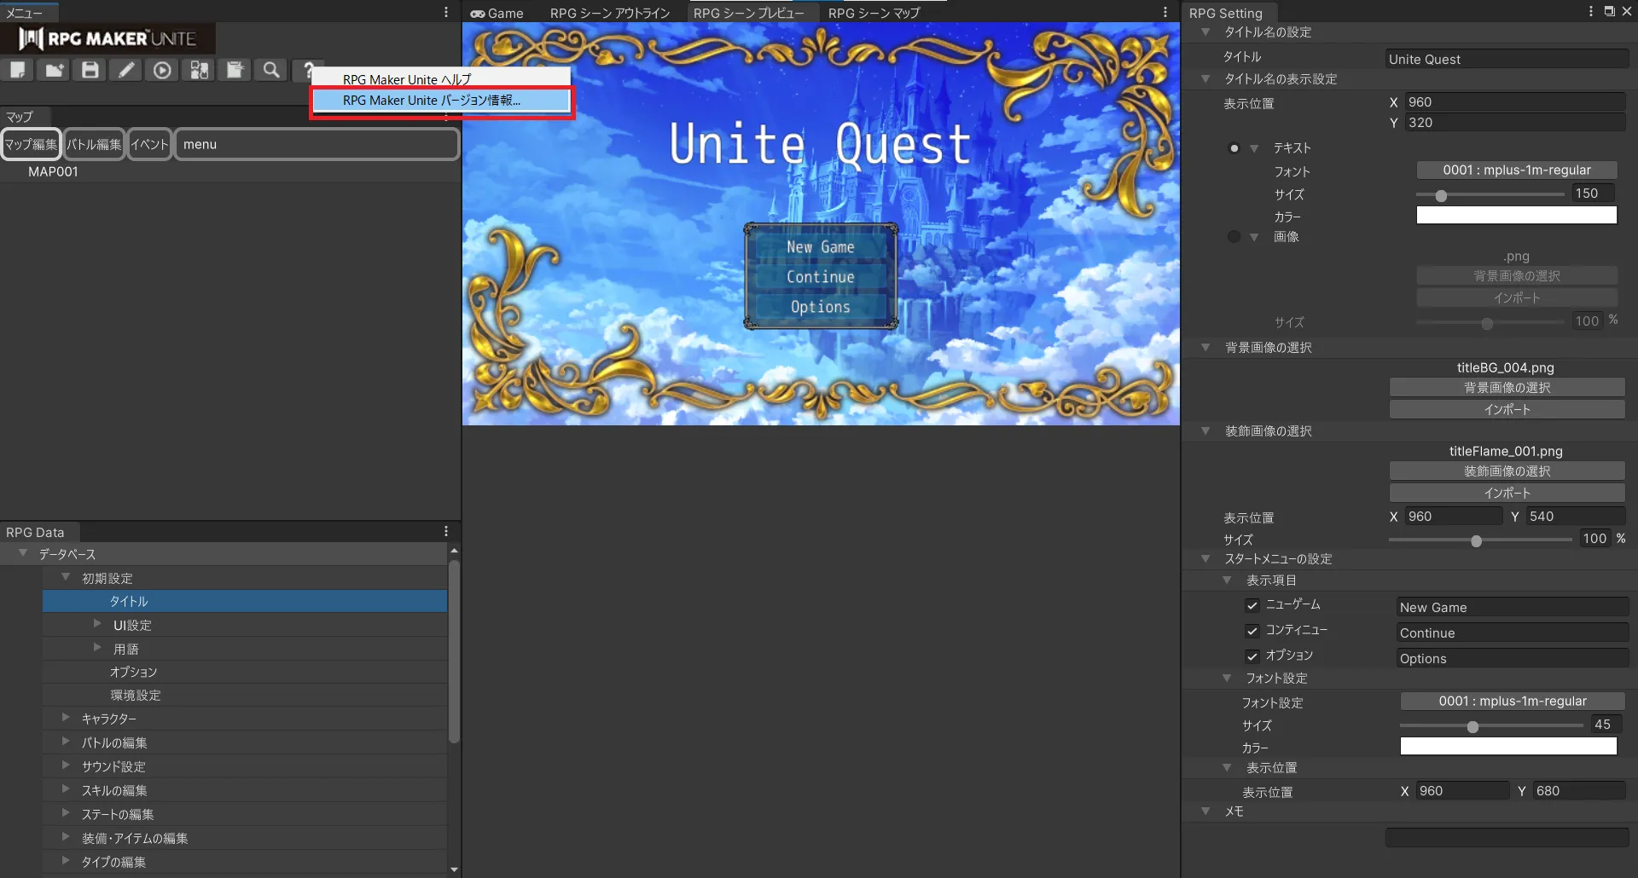
Task: Open the title font dropdown mplus-1m-regular
Action: coord(1516,170)
